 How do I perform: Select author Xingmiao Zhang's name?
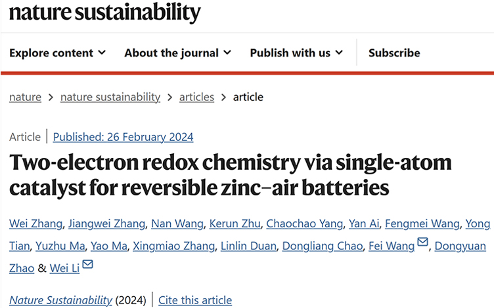(x=174, y=246)
